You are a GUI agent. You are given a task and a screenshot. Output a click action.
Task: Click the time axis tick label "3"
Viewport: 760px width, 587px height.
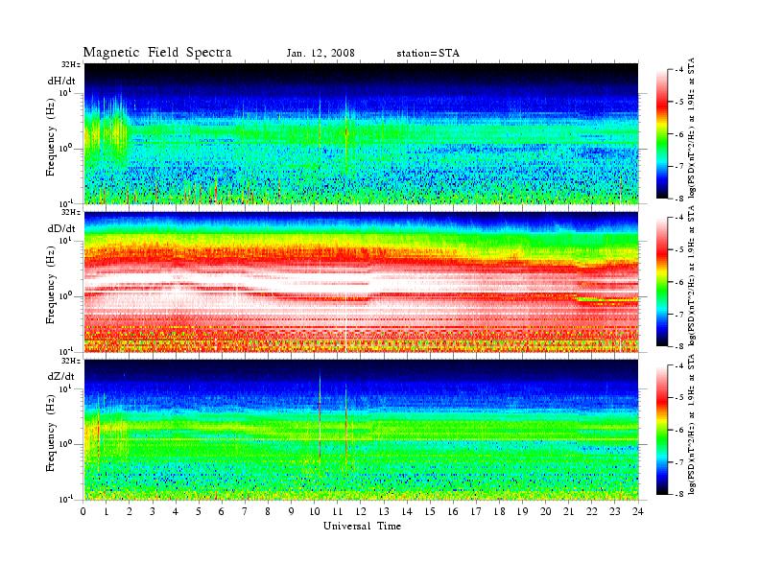[153, 511]
